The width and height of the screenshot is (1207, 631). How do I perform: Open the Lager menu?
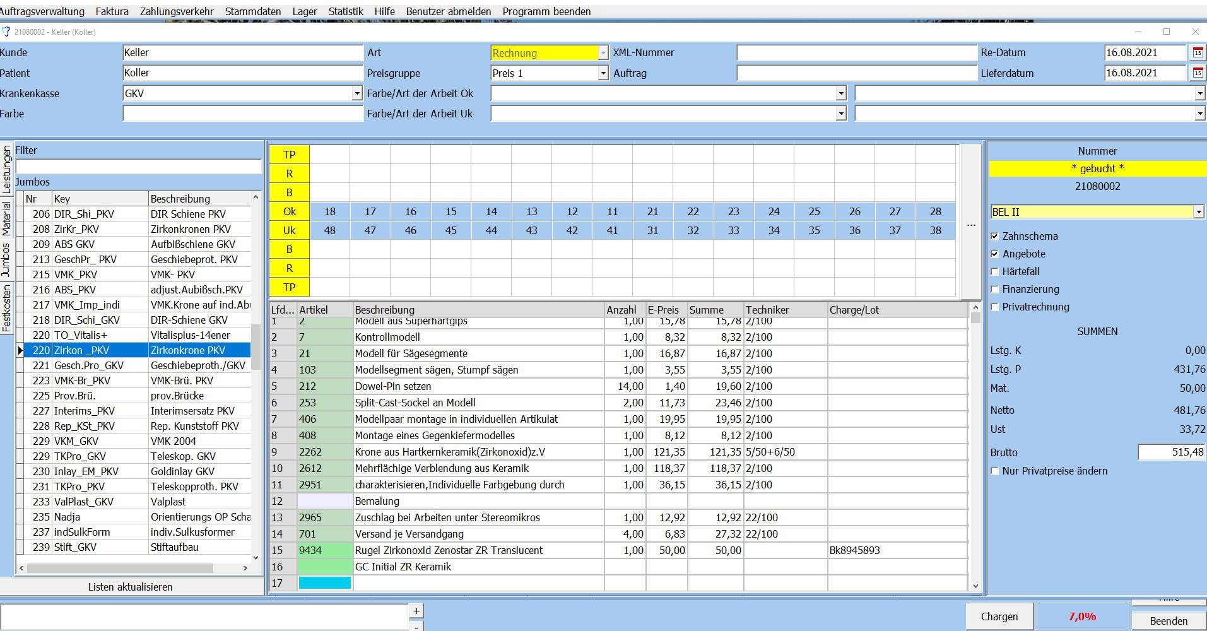tap(305, 11)
